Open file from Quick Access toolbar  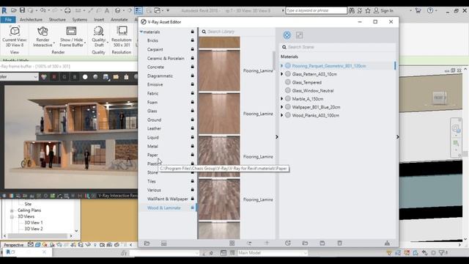click(14, 10)
